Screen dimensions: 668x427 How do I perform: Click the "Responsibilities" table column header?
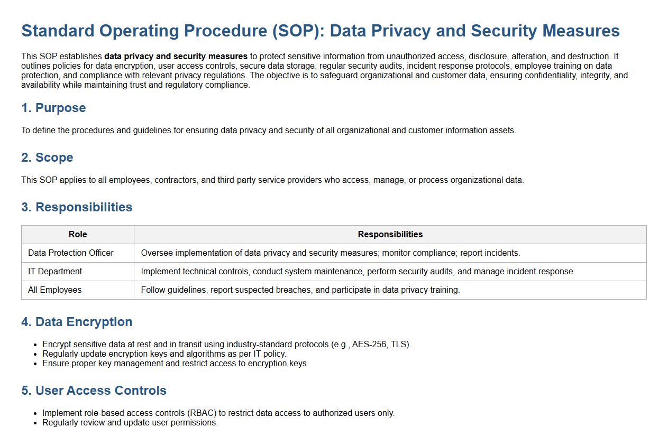tap(390, 235)
